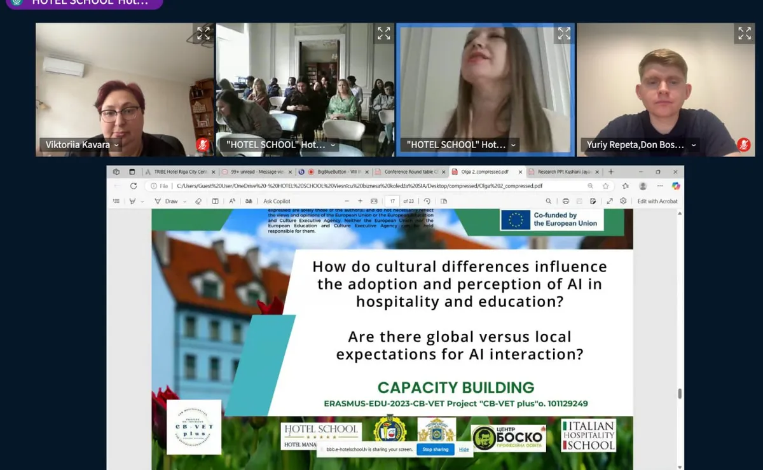Reload the PDF page in browser
The image size is (763, 470).
[x=134, y=186]
